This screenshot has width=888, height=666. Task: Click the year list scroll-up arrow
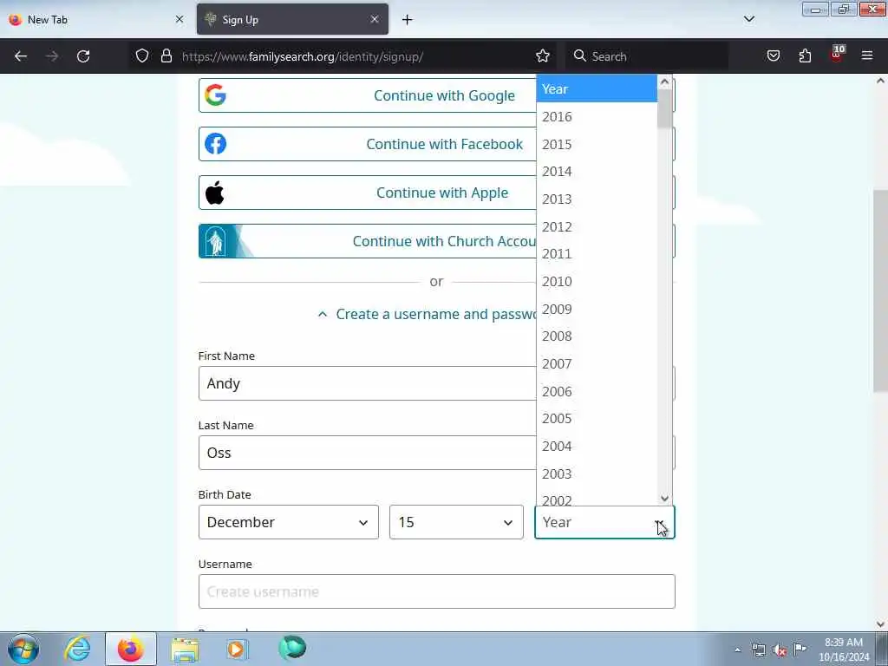(x=665, y=82)
